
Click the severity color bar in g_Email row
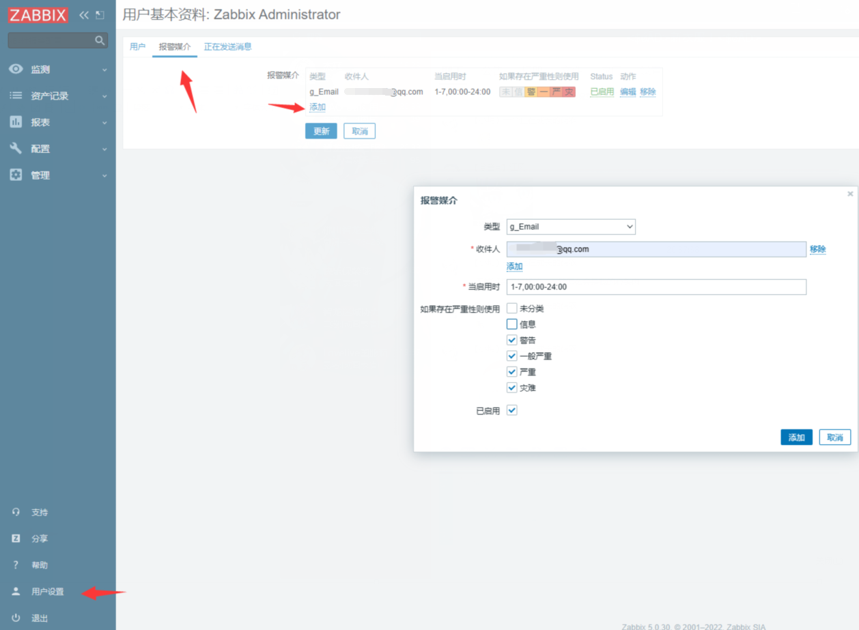tap(537, 91)
